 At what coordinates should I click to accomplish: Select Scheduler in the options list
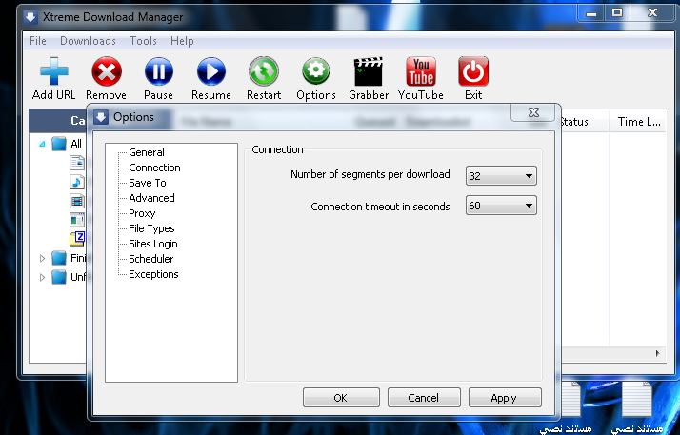point(150,259)
